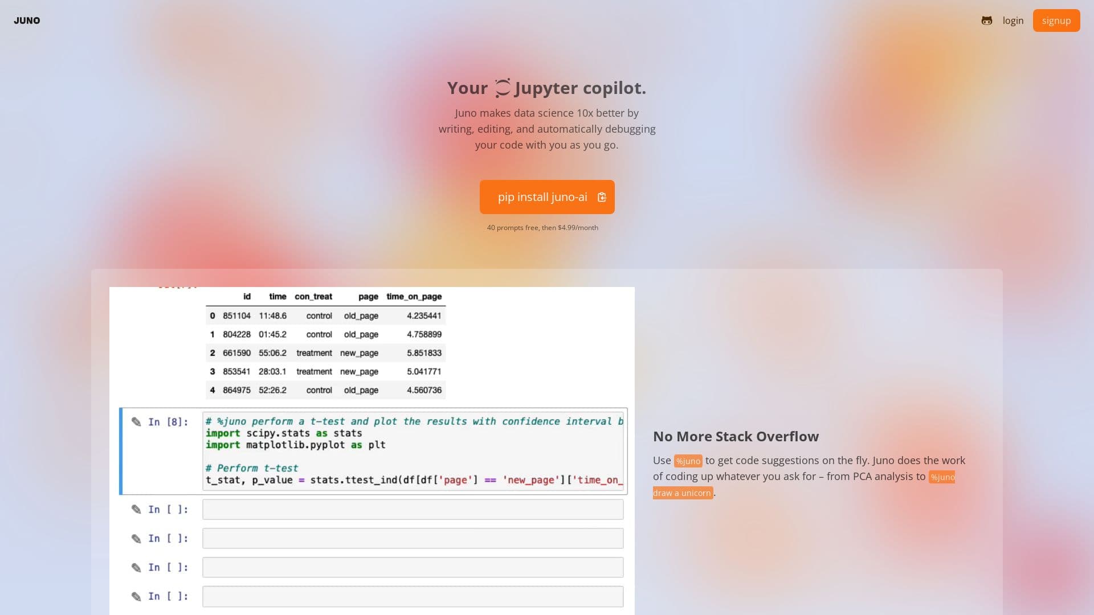Image resolution: width=1094 pixels, height=615 pixels.
Task: Select the bottom empty code input field
Action: (413, 596)
